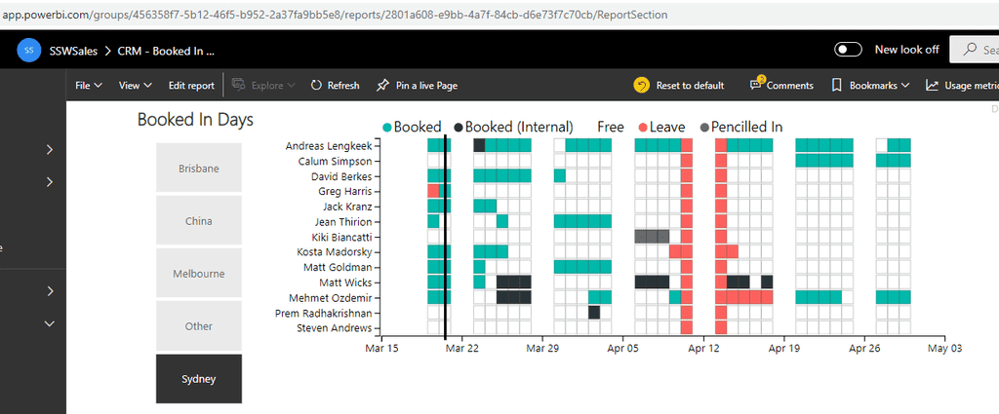The height and width of the screenshot is (414, 999).
Task: Expand the top left sidebar chevron
Action: pos(49,150)
